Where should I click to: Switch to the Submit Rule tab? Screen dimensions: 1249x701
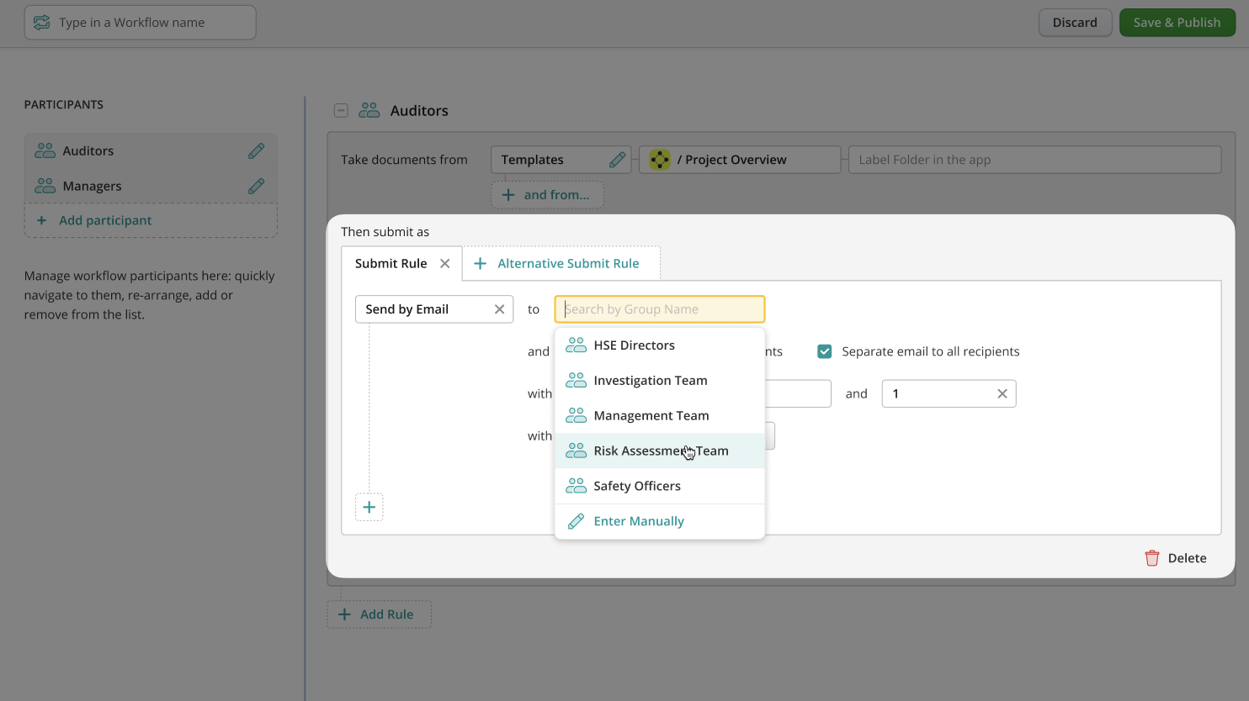(x=391, y=264)
